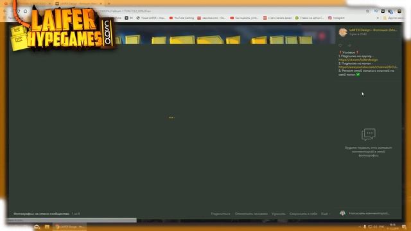Show hidden system tray icons chevron
The image size is (411, 231).
360,227
